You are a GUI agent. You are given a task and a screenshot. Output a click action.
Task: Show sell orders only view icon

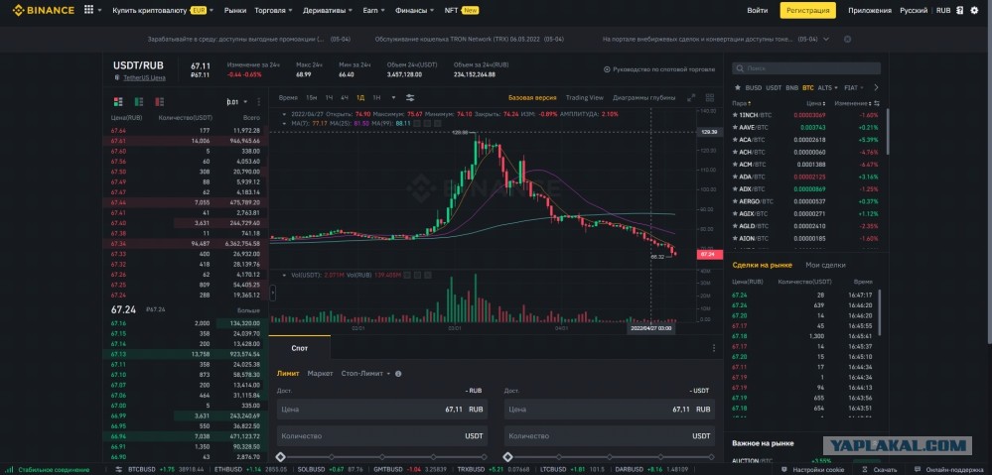coord(160,102)
